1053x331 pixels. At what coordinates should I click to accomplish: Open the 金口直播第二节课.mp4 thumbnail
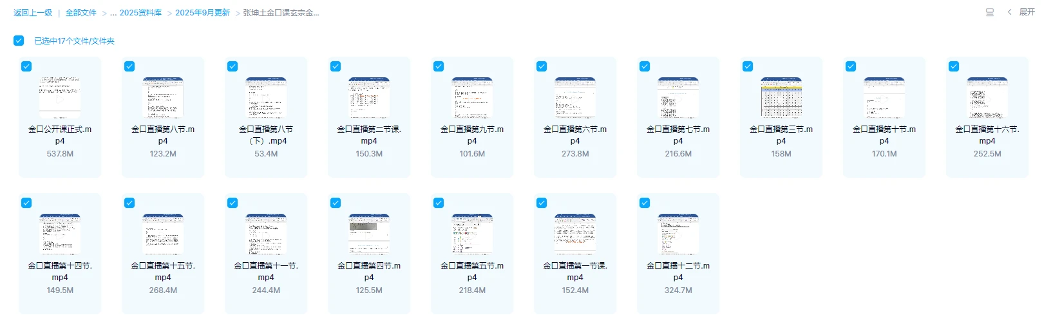pos(369,98)
